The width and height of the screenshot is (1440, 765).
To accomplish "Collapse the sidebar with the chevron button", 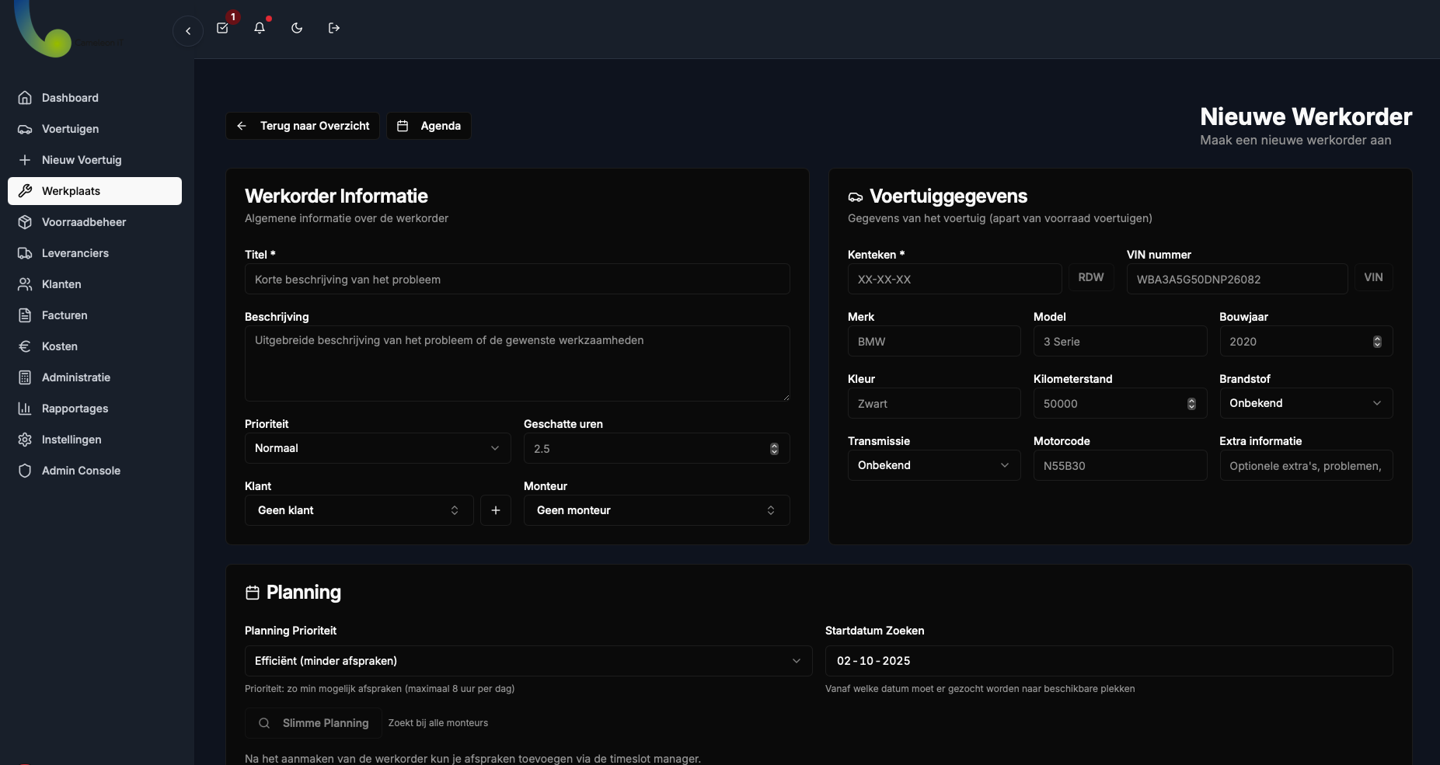I will click(188, 31).
